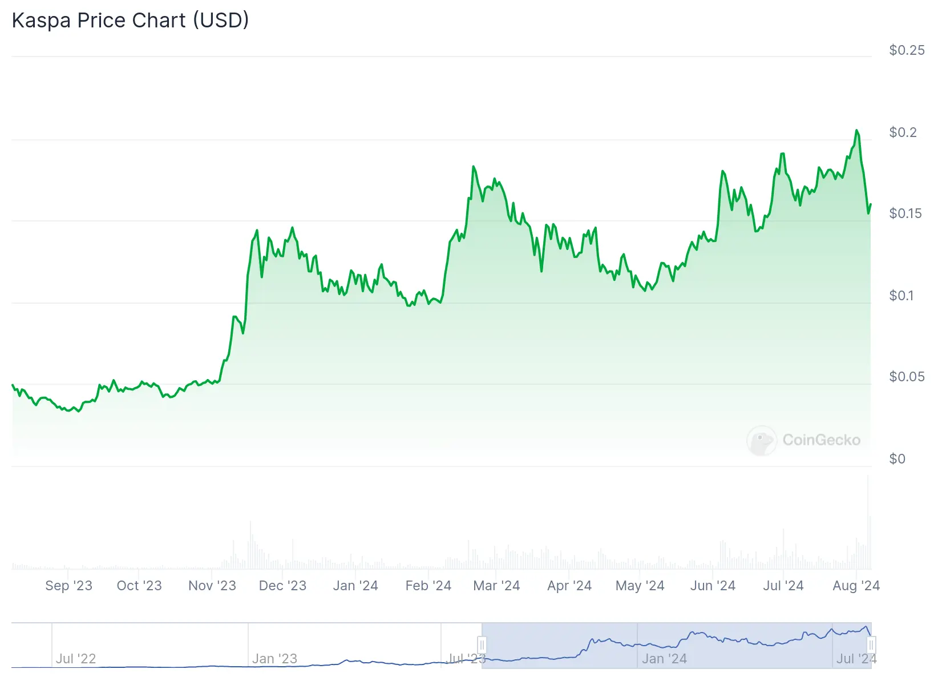This screenshot has width=938, height=685.
Task: Click the CoinGecko watermark text
Action: point(821,440)
